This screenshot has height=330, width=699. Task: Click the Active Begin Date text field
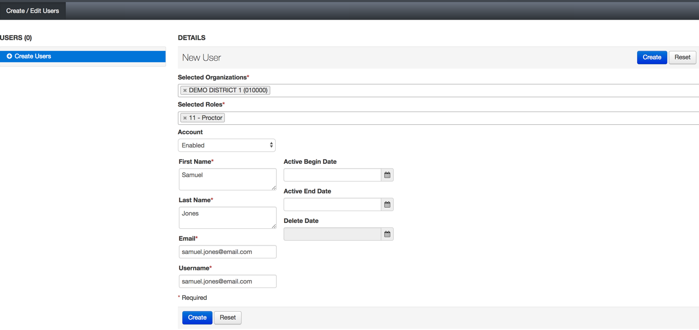[332, 175]
